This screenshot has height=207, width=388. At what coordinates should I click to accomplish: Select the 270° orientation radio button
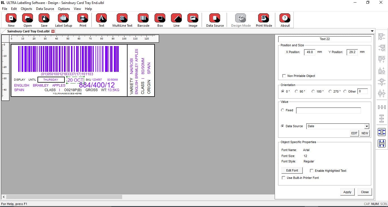pyautogui.click(x=330, y=91)
